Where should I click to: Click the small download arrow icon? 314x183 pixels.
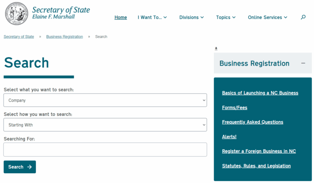pyautogui.click(x=216, y=49)
